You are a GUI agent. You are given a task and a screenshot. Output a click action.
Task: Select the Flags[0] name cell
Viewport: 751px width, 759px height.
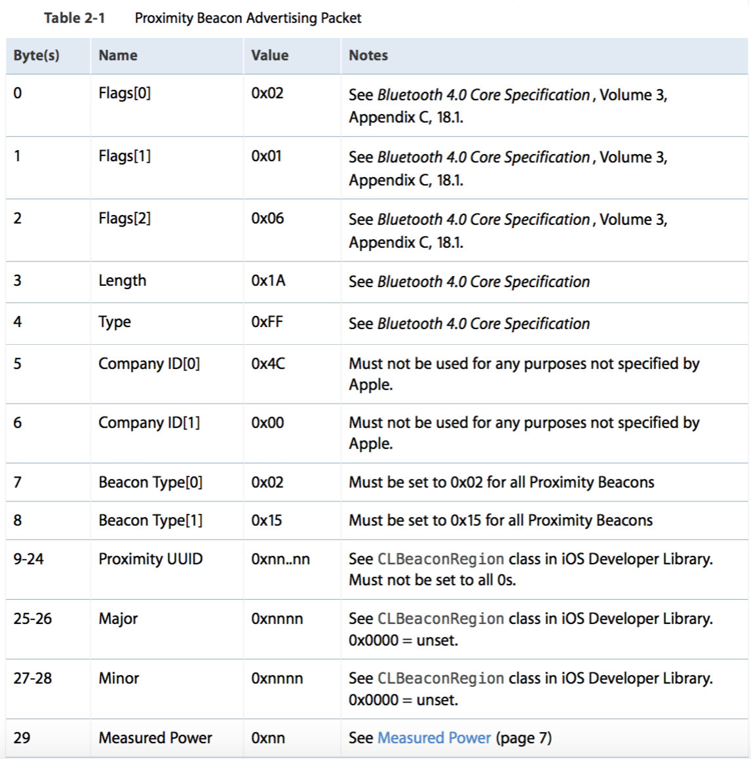pyautogui.click(x=125, y=94)
